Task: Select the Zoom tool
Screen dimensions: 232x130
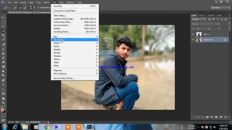Action: 3,103
